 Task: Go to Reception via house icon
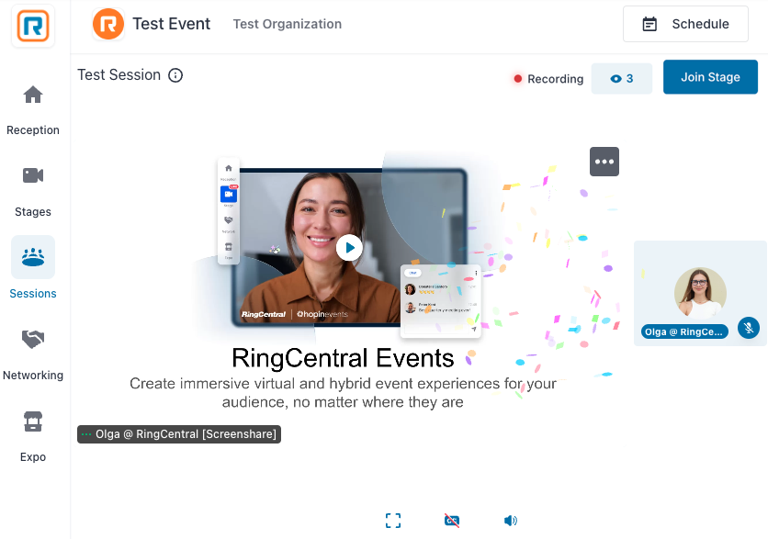(33, 95)
